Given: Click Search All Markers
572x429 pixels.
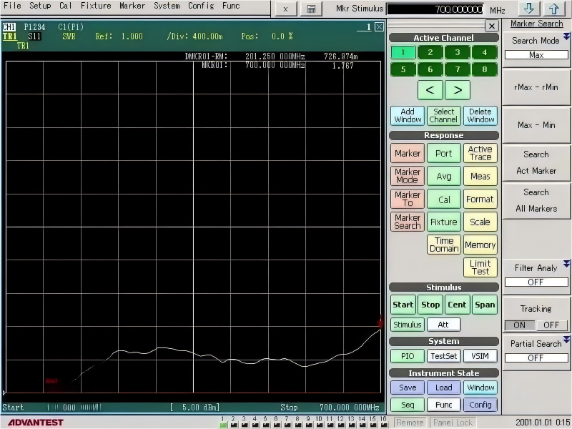Looking at the screenshot, I should (536, 200).
